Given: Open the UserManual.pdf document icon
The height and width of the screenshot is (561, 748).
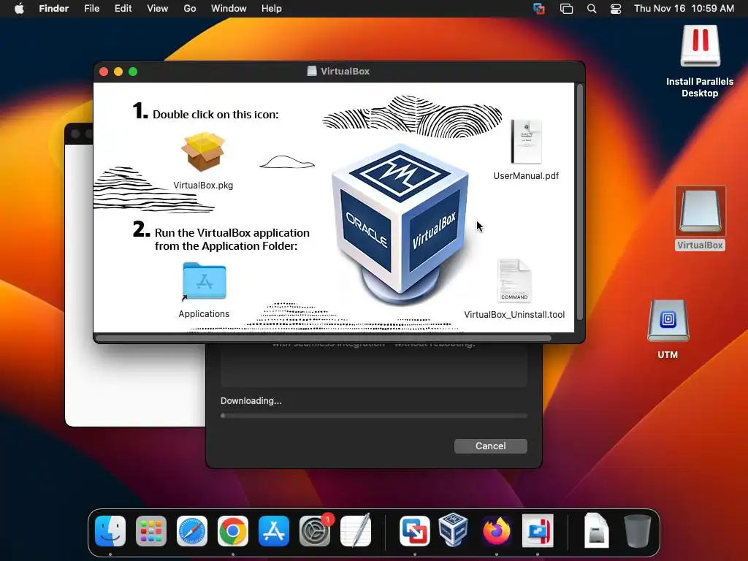Looking at the screenshot, I should (526, 142).
